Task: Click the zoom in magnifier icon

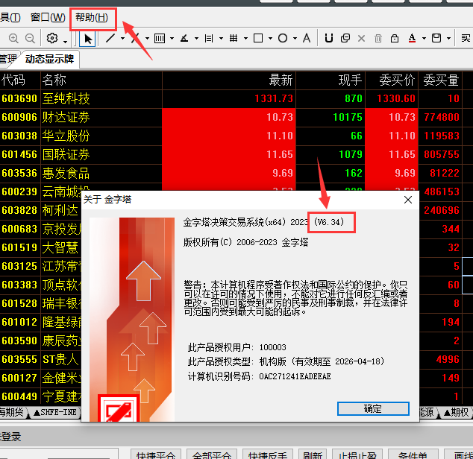Action: 13,39
